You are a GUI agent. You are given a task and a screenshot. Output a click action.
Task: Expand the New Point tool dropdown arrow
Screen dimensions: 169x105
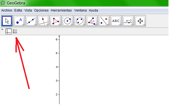pos(23,25)
